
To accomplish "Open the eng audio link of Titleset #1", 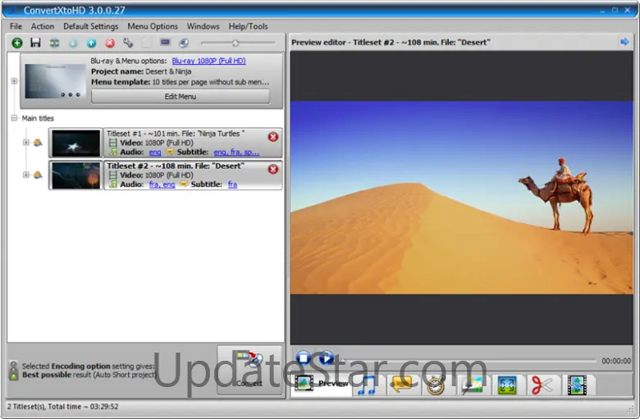I will tap(155, 152).
